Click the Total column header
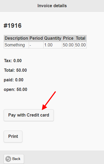Image resolution: width=104 pixels, height=164 pixels. tap(80, 38)
